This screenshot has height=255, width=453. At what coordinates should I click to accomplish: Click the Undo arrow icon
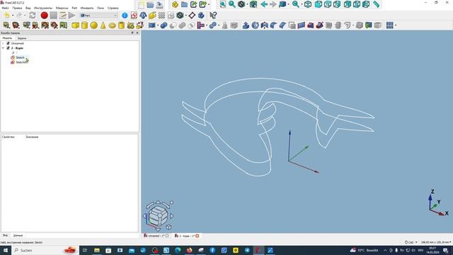pyautogui.click(x=6, y=16)
